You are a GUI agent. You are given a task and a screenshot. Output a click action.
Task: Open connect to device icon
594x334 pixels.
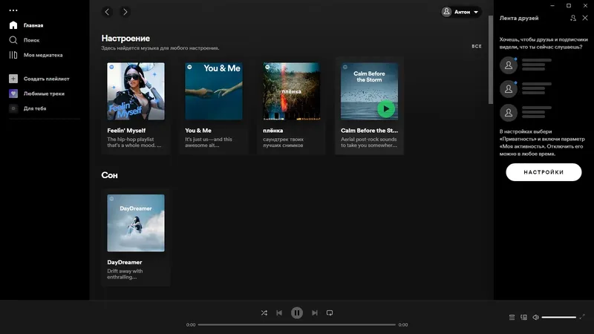[x=524, y=318]
